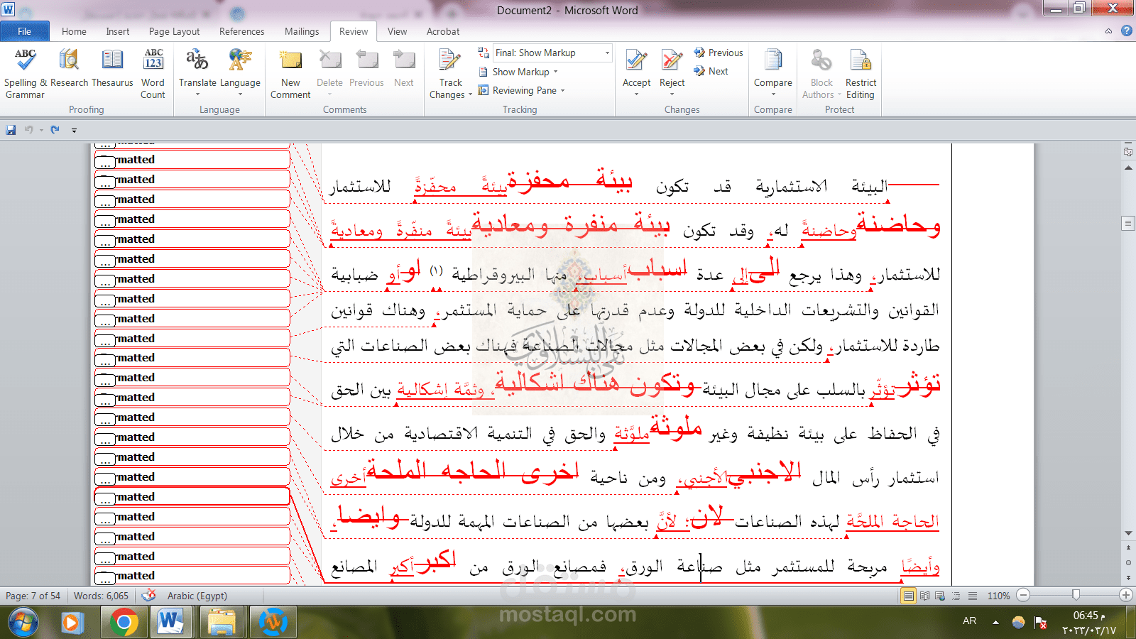Open Word Help question mark
The height and width of the screenshot is (639, 1136).
click(x=1127, y=31)
